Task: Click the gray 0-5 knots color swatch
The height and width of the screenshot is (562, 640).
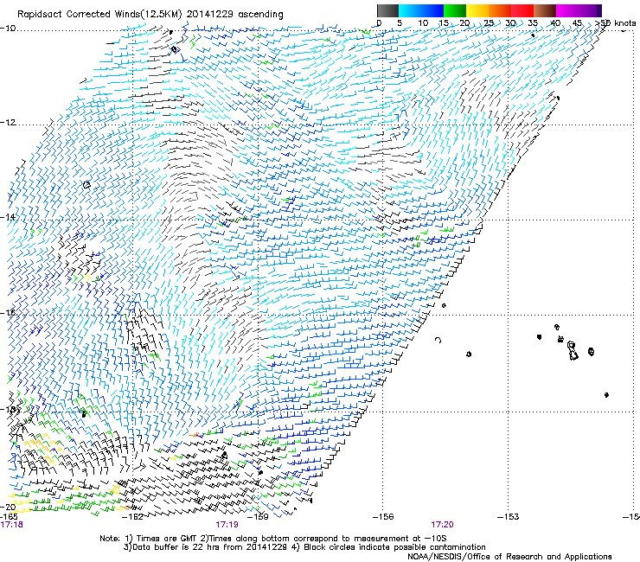Action: coord(387,10)
